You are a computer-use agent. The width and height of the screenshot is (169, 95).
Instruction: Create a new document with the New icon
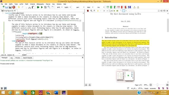(x=3, y=7)
